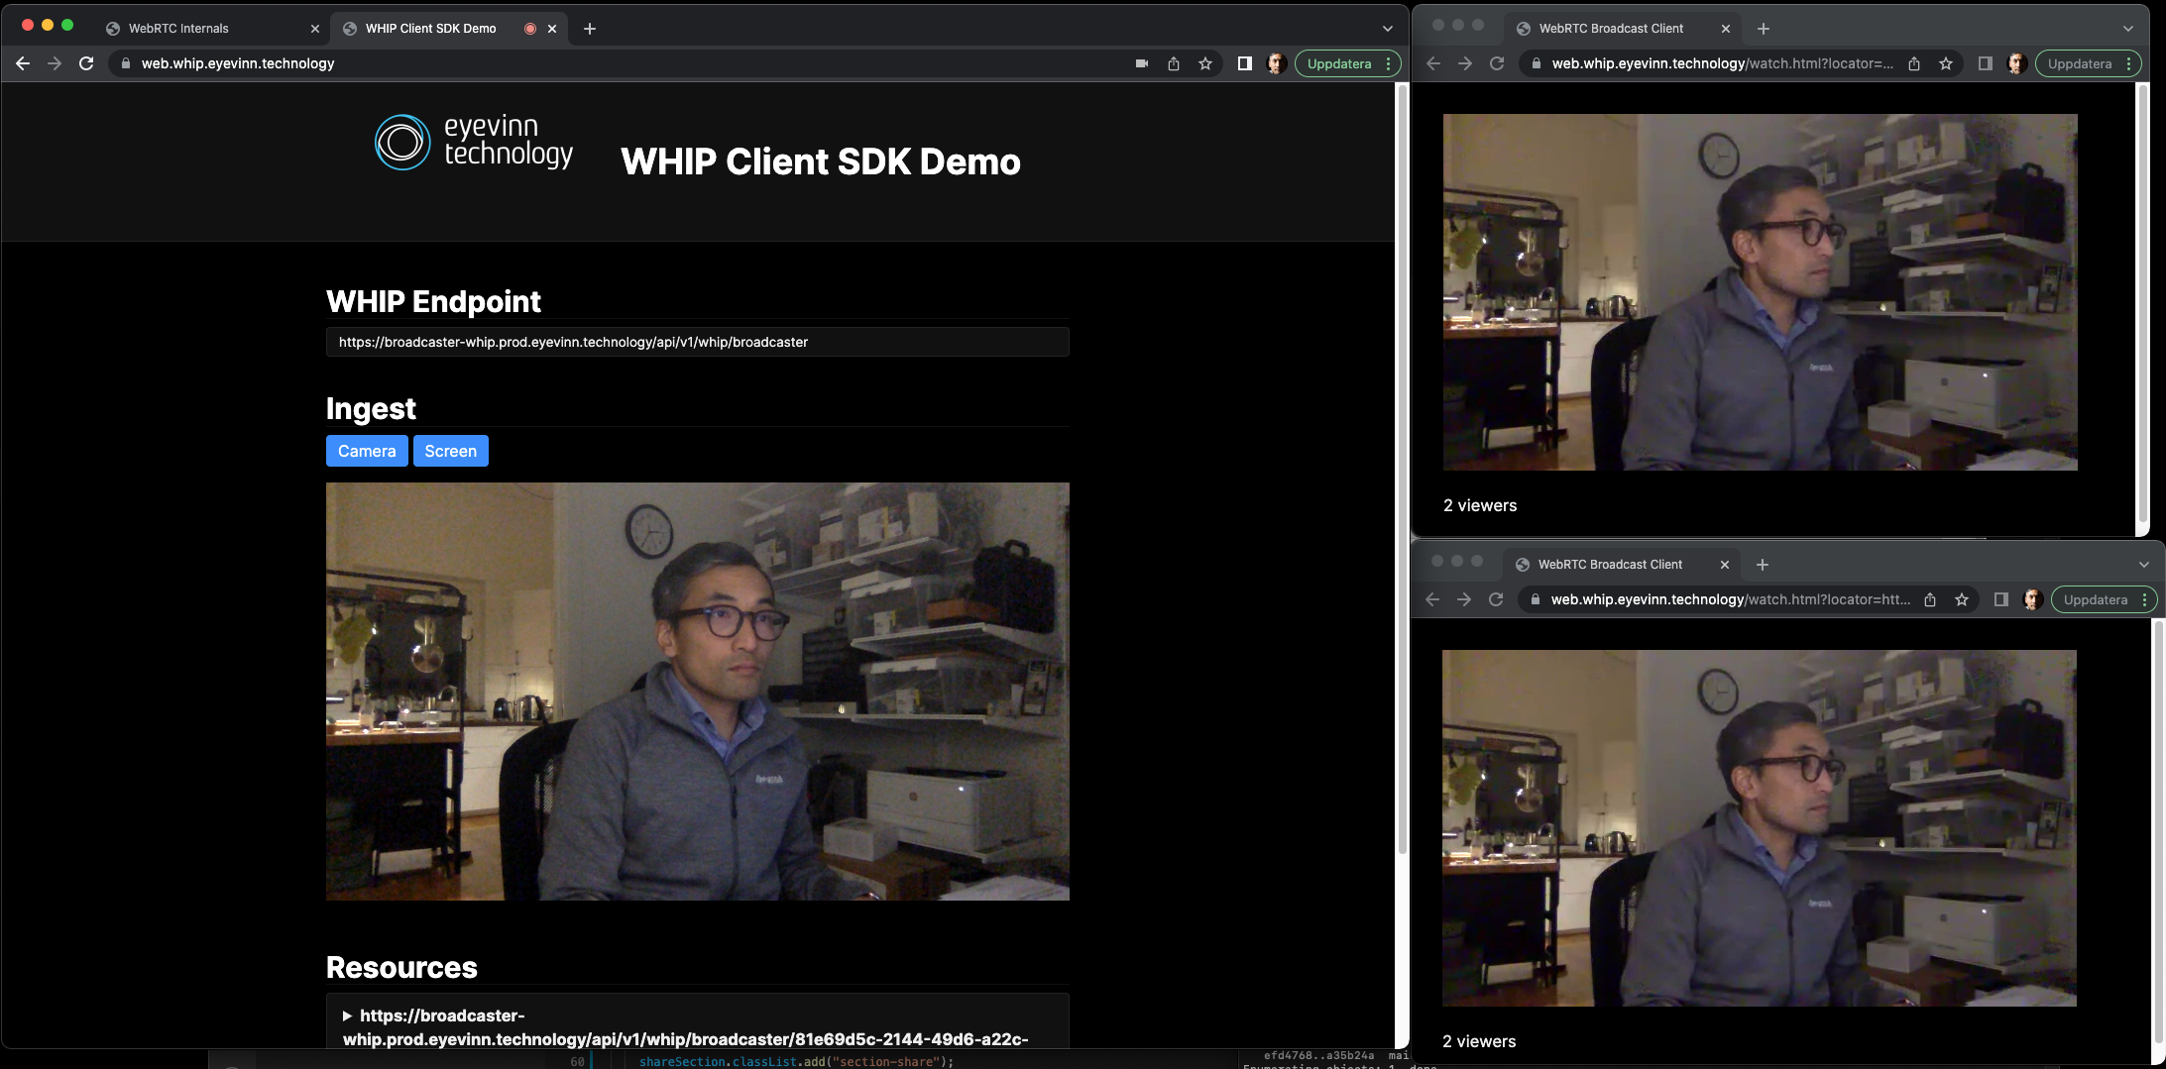Go back in the bottom-right WebRTC Broadcast Client window
Screen dimensions: 2166x1069
pos(1432,599)
